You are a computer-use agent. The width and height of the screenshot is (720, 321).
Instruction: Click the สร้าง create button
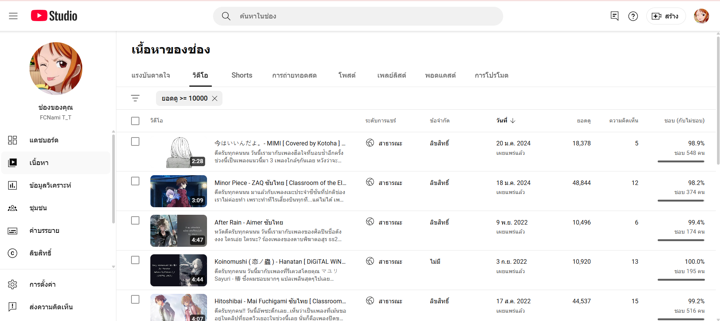[666, 16]
